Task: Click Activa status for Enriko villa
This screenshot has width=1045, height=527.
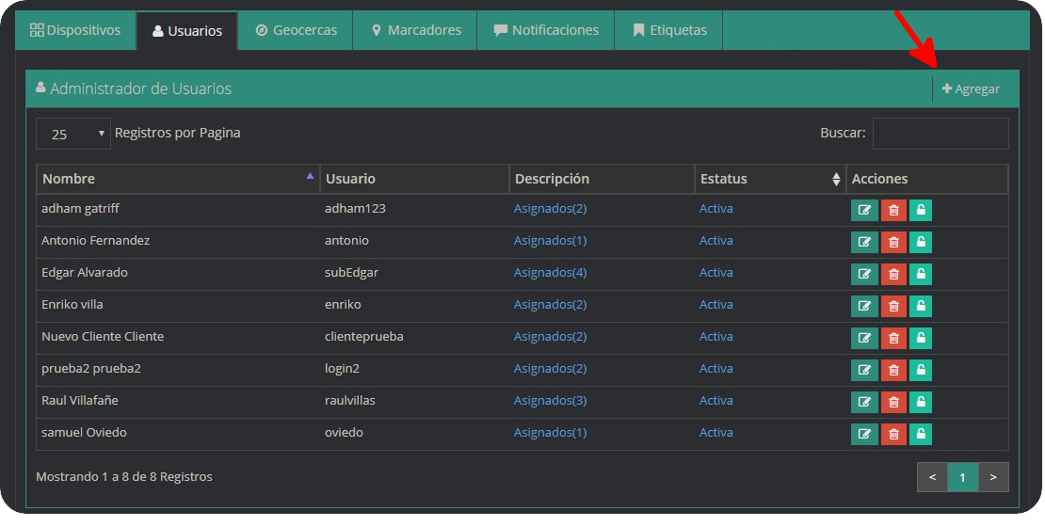Action: coord(715,305)
